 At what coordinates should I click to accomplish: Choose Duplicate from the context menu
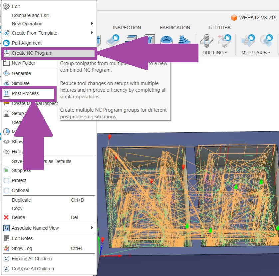(21, 200)
